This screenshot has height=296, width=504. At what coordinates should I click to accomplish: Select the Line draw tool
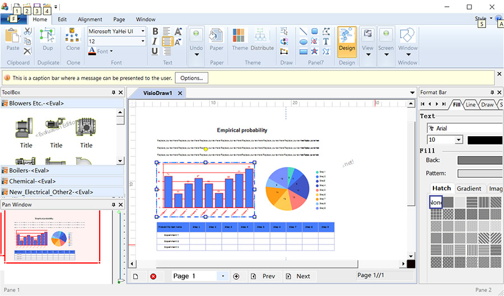coord(304,31)
